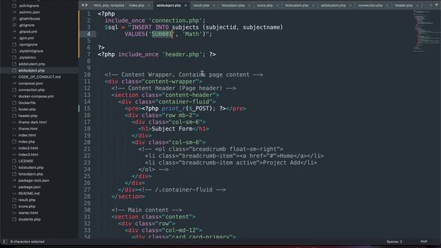Open footer.php in the sidebar
The height and width of the screenshot is (248, 441).
click(27, 109)
